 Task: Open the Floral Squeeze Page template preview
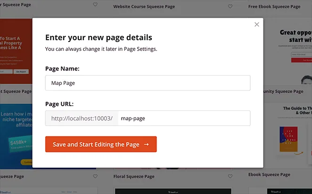coord(173,191)
